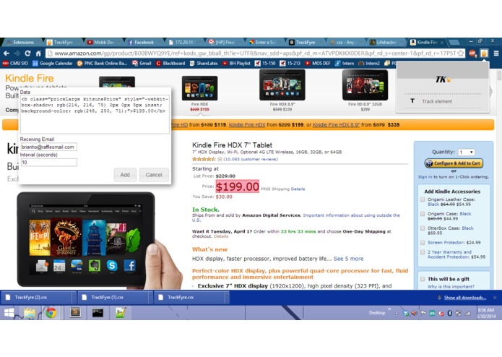Check OtterBox Case accessory
The image size is (502, 357).
click(x=423, y=228)
